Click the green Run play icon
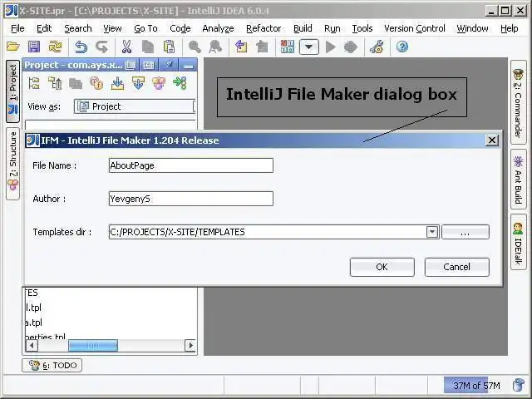 330,47
